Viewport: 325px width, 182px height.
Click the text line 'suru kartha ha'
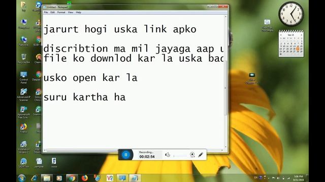click(85, 97)
